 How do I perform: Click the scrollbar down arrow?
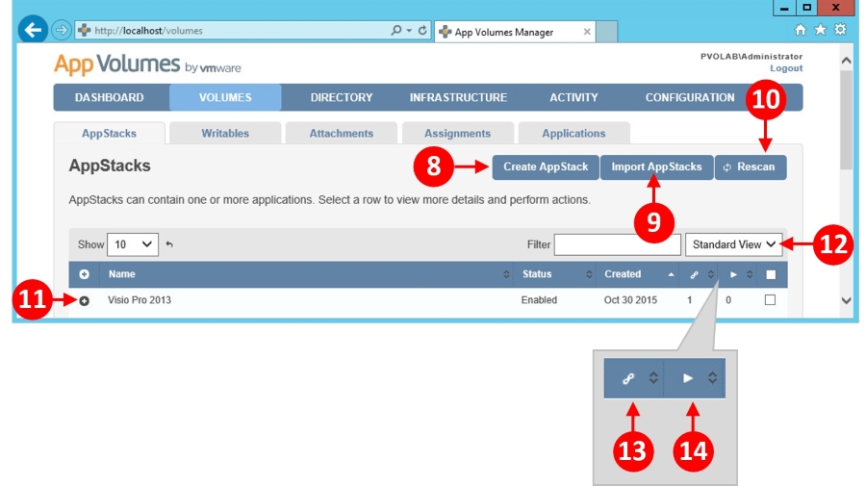[846, 300]
